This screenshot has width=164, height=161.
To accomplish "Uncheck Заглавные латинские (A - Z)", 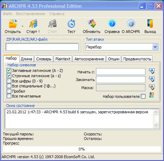I will 9,71.
